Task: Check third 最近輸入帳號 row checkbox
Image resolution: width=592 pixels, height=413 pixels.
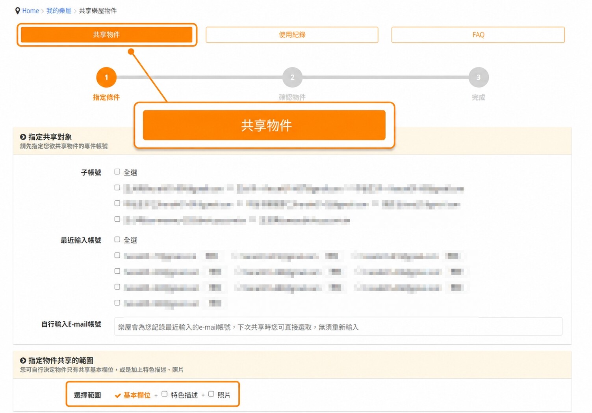Action: (117, 287)
